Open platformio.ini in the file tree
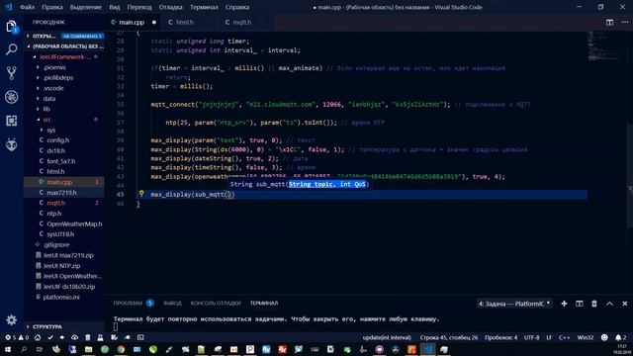 [x=61, y=297]
